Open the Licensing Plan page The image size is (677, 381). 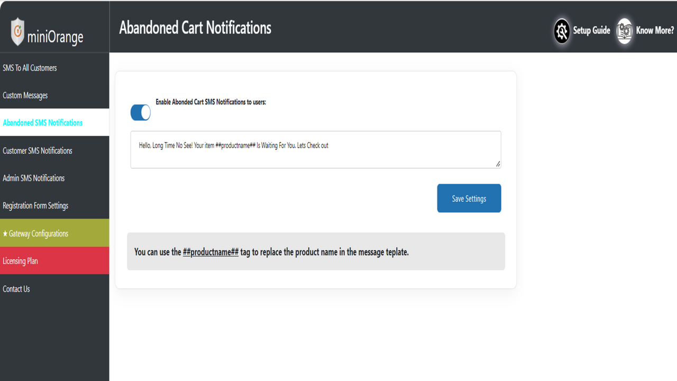[x=21, y=261]
